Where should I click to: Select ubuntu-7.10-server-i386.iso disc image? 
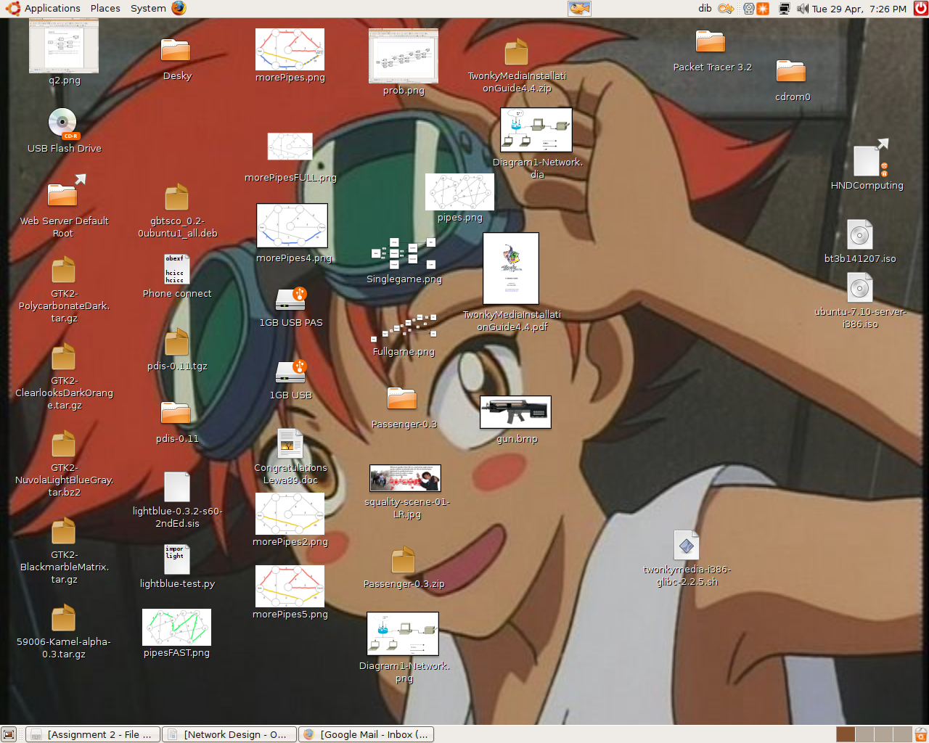coord(860,287)
